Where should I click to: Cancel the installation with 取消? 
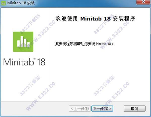pos(135,108)
